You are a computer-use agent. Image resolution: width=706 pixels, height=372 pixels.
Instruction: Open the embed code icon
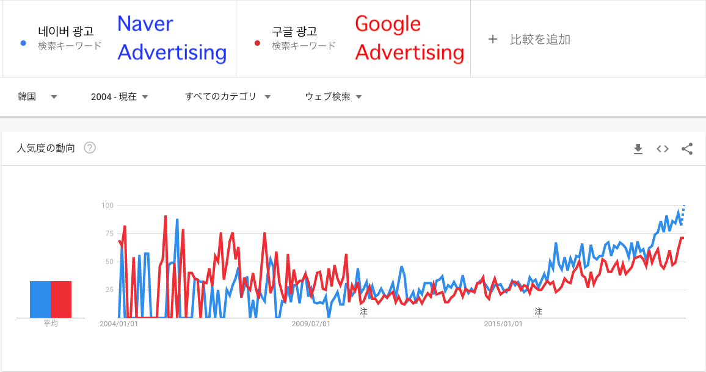[662, 149]
